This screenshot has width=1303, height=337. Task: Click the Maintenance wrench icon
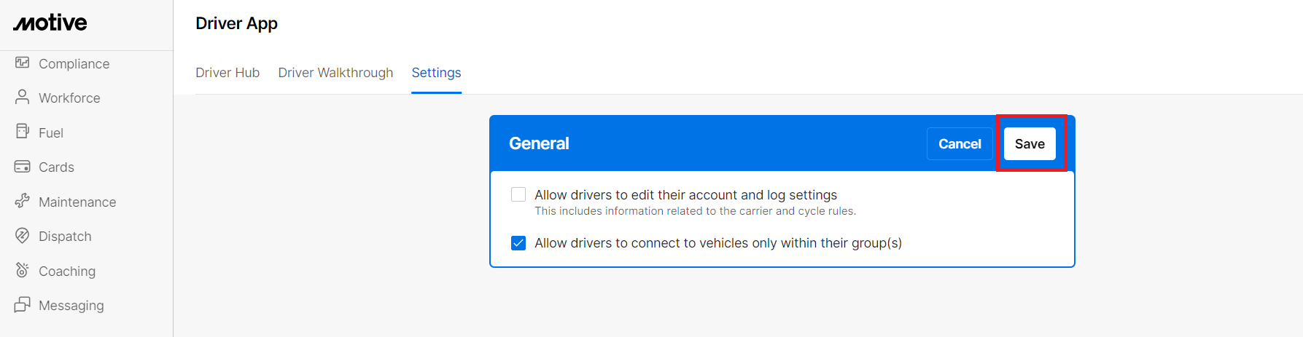tap(23, 201)
